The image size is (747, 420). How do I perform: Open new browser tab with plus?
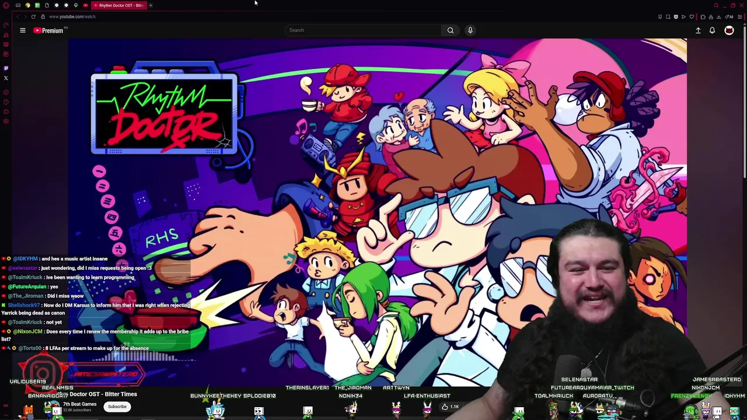pyautogui.click(x=151, y=5)
